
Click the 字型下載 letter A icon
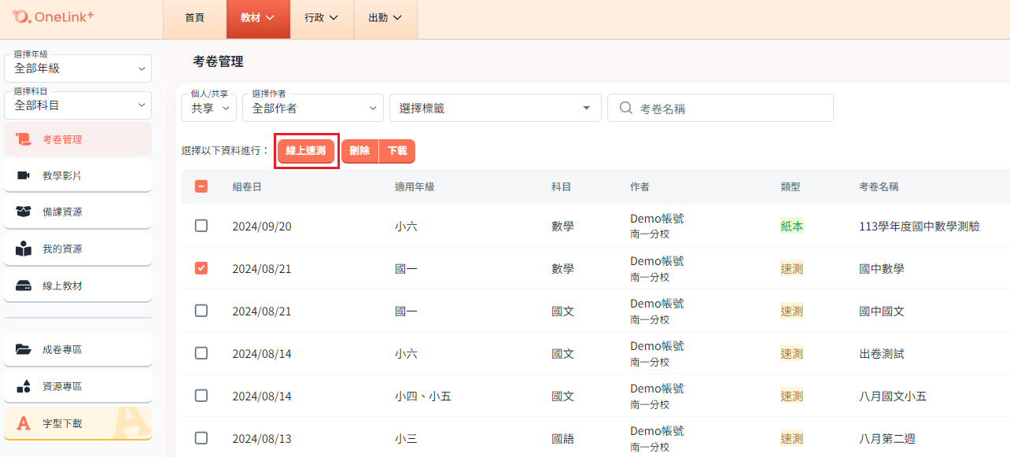[x=24, y=423]
